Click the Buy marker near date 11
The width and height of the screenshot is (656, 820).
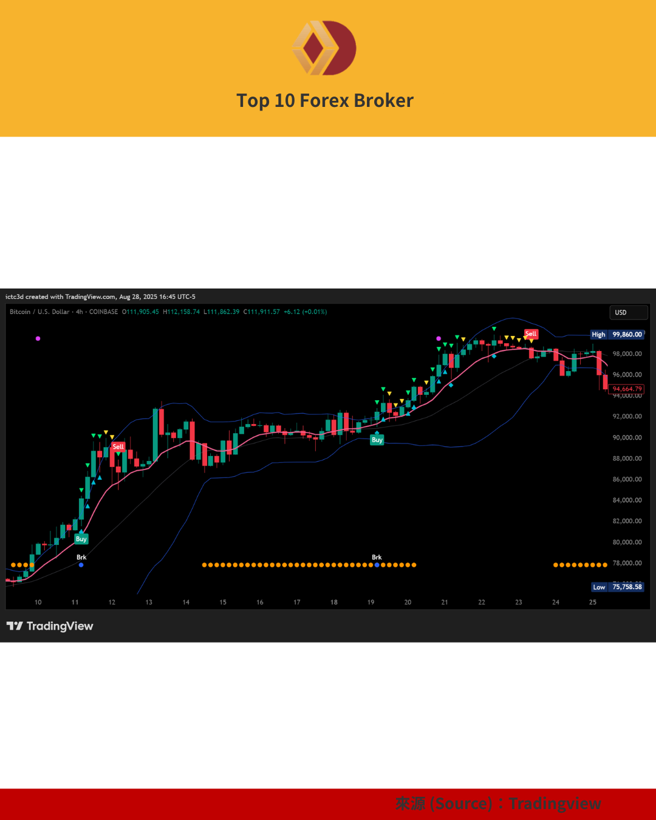(81, 539)
